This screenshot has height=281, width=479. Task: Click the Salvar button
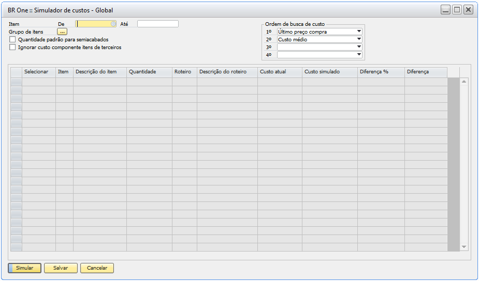click(61, 268)
